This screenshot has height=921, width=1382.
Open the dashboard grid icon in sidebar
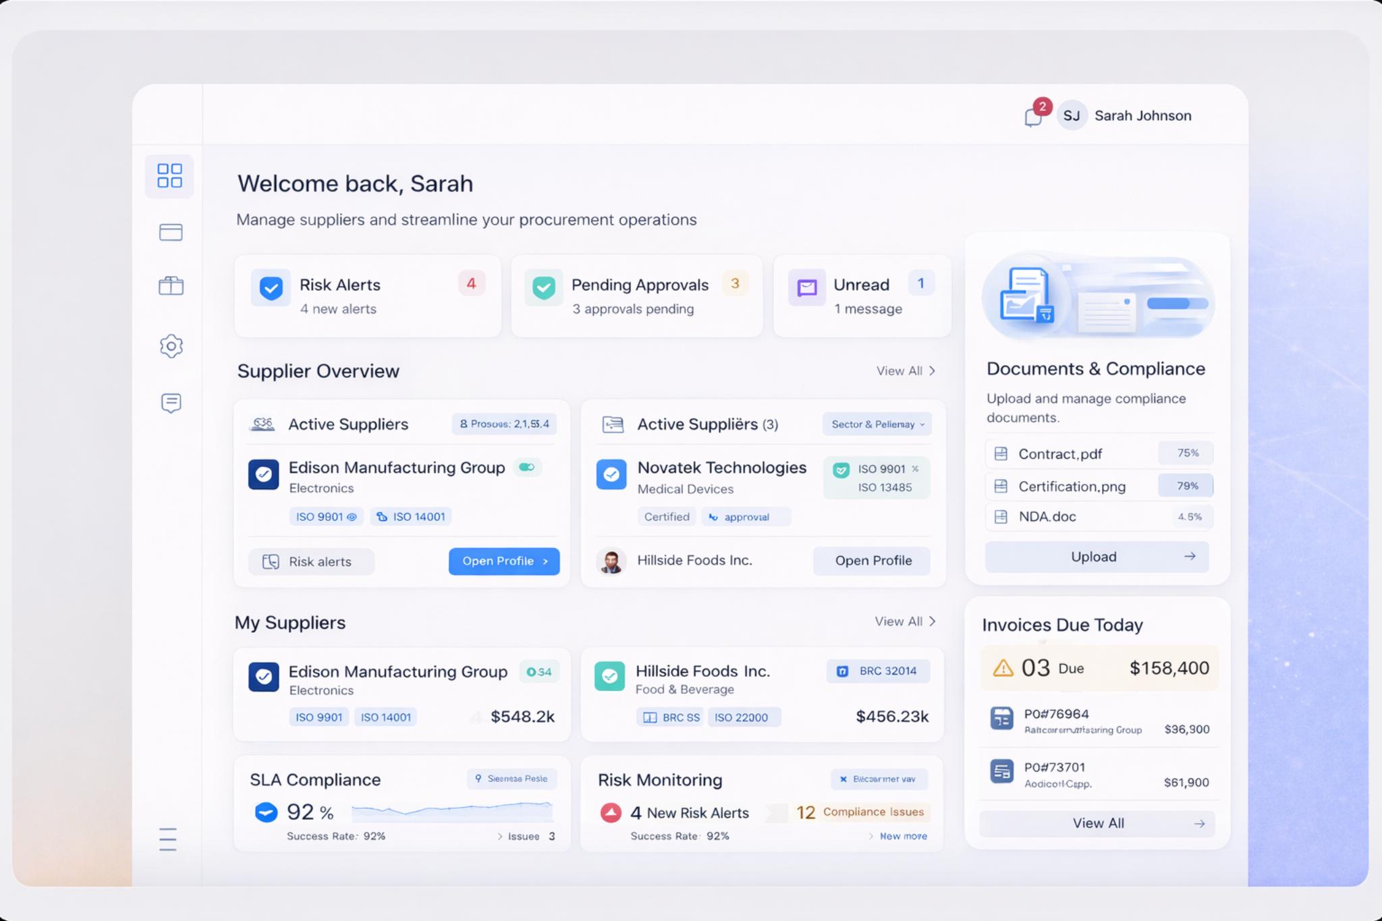[169, 176]
